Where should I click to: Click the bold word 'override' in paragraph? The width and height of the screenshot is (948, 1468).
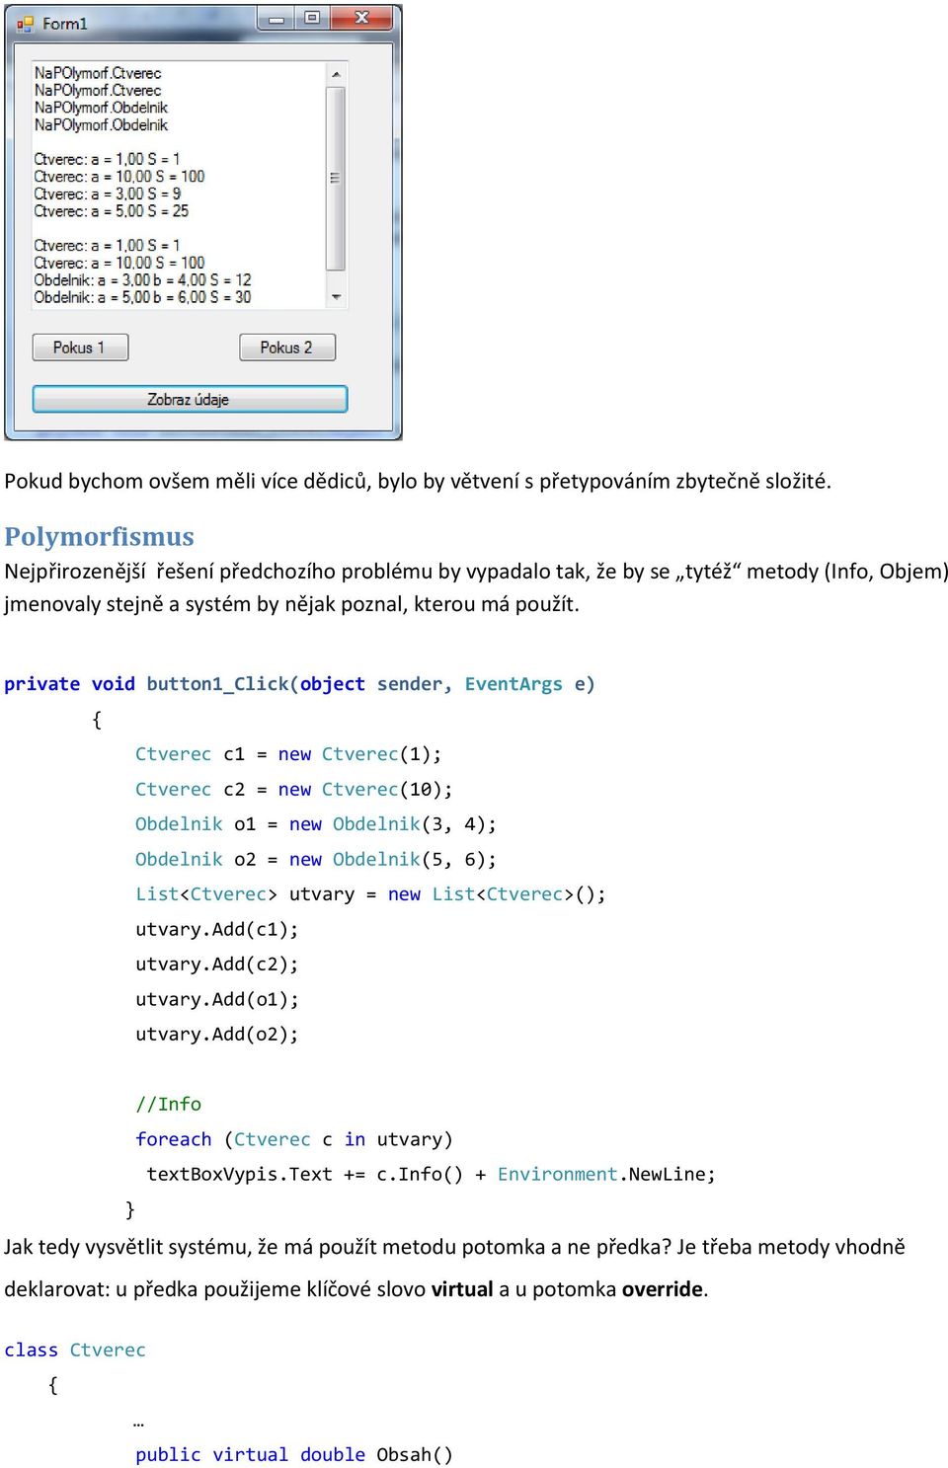[663, 1289]
